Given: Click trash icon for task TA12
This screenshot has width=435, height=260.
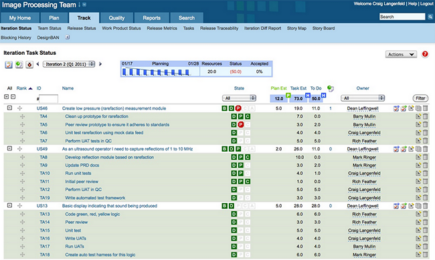Looking at the screenshot, I should (x=425, y=190).
